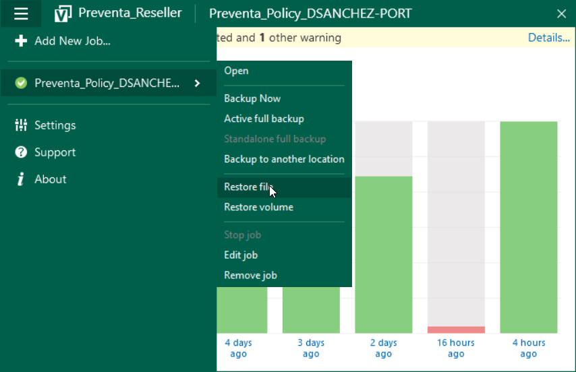Screen dimensions: 576x372
Task: Choose Restore volume option
Action: [x=258, y=207]
